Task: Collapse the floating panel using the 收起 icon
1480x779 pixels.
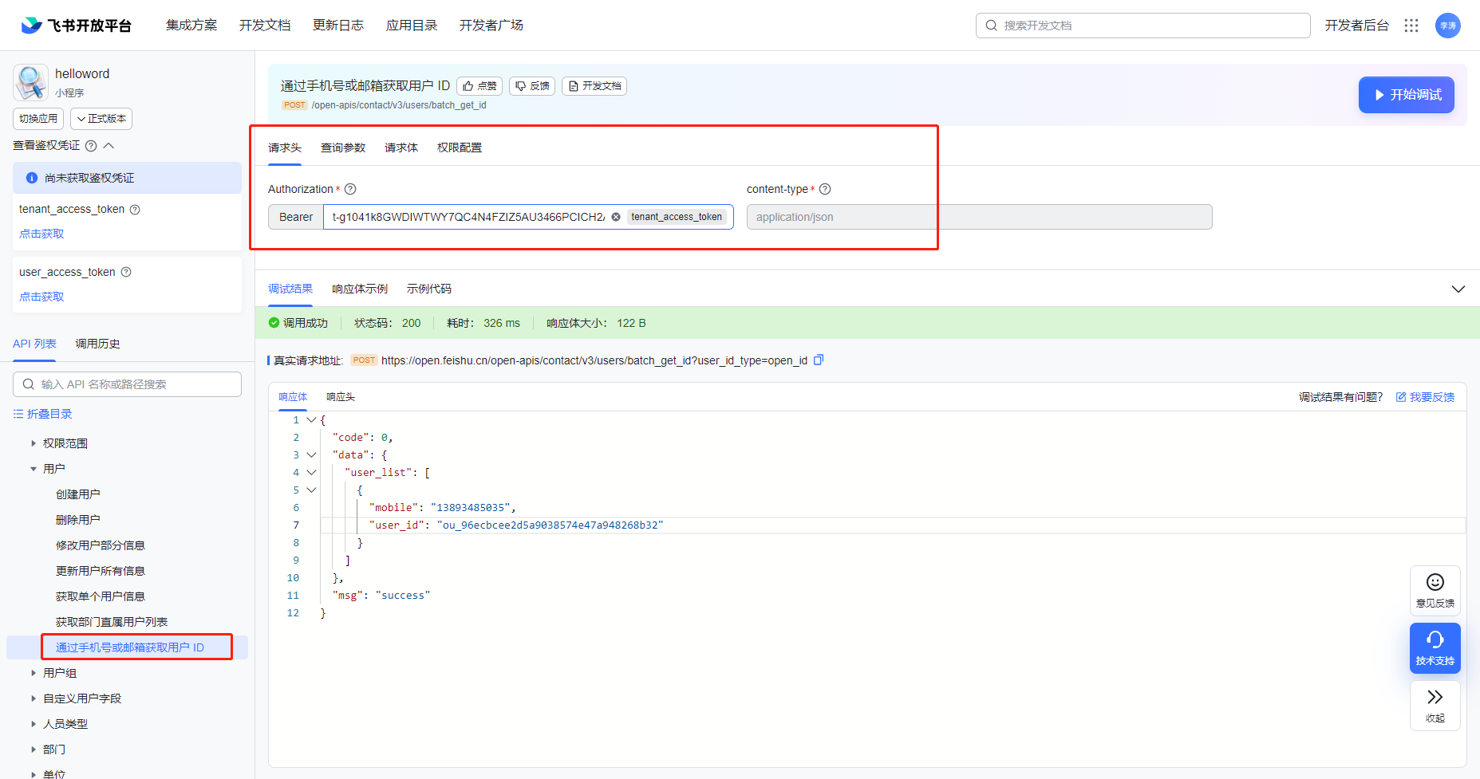Action: pyautogui.click(x=1435, y=697)
